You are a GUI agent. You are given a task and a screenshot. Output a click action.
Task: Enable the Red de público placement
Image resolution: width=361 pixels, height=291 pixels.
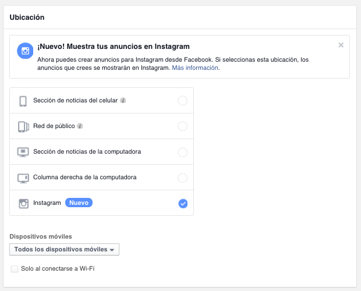click(x=182, y=126)
